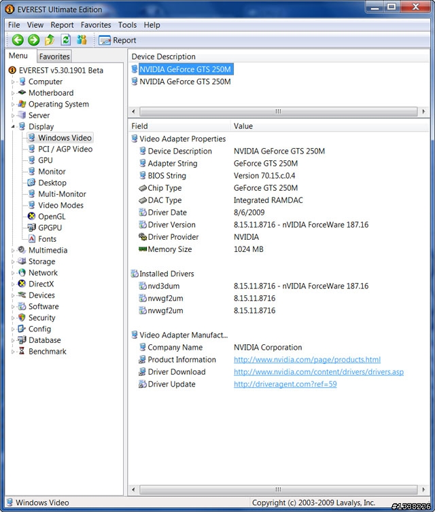Click the Config icon in the tree
The image size is (435, 512).
coord(22,329)
